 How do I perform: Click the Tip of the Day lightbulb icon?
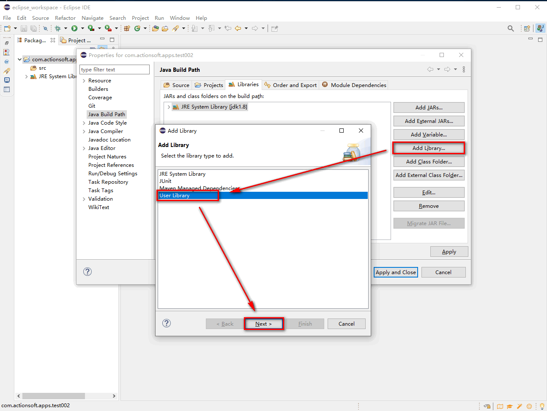[x=542, y=406]
